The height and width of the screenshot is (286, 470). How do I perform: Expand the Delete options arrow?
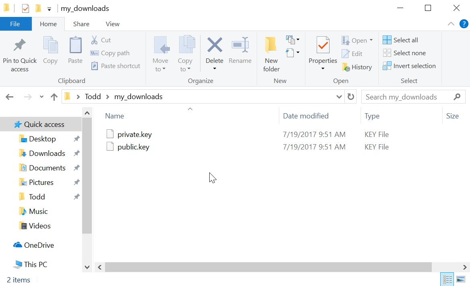pos(214,69)
